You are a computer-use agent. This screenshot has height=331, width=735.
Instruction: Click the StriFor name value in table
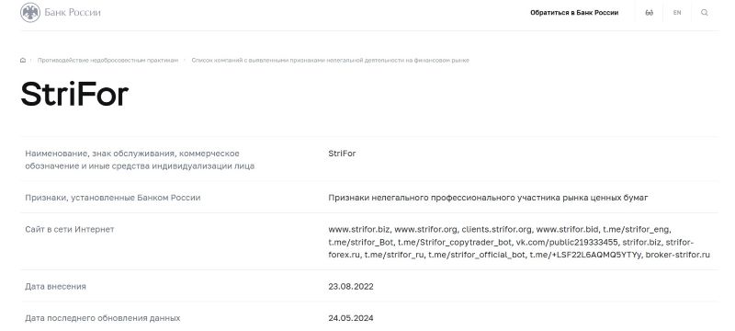coord(342,154)
